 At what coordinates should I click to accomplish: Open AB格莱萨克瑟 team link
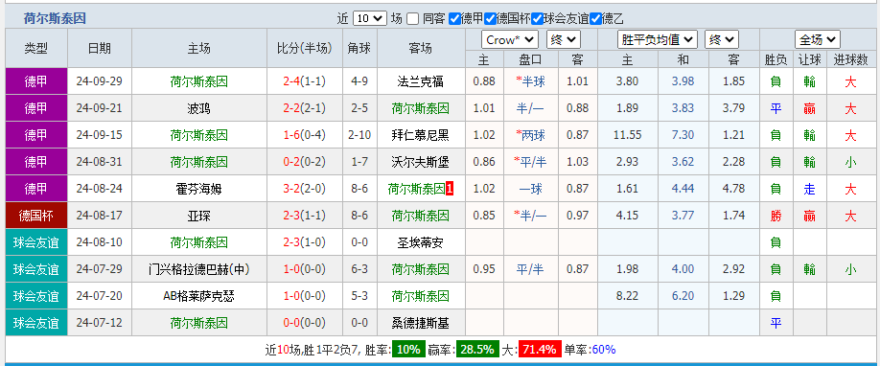[x=198, y=296]
